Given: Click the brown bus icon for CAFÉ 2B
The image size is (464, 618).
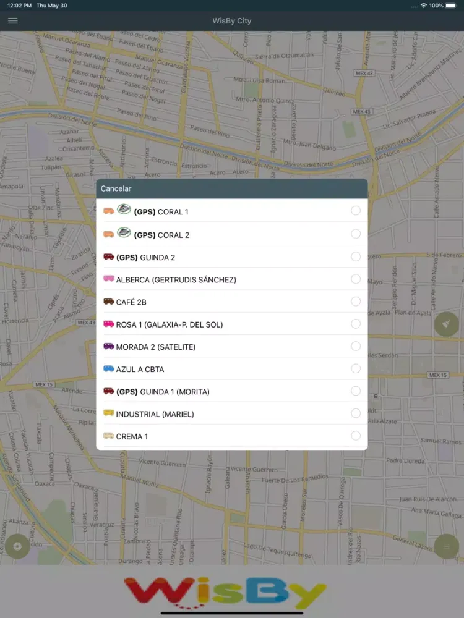Looking at the screenshot, I should pos(108,302).
